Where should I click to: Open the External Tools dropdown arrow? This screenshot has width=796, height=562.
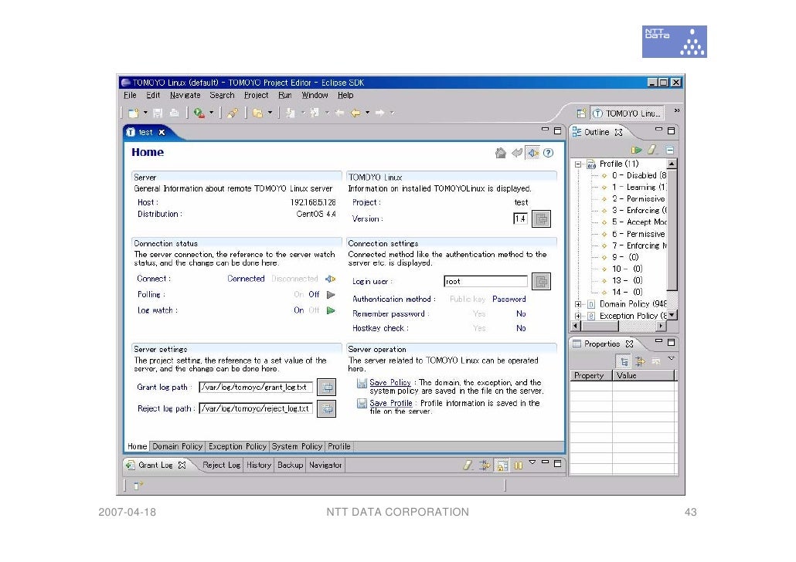[212, 113]
